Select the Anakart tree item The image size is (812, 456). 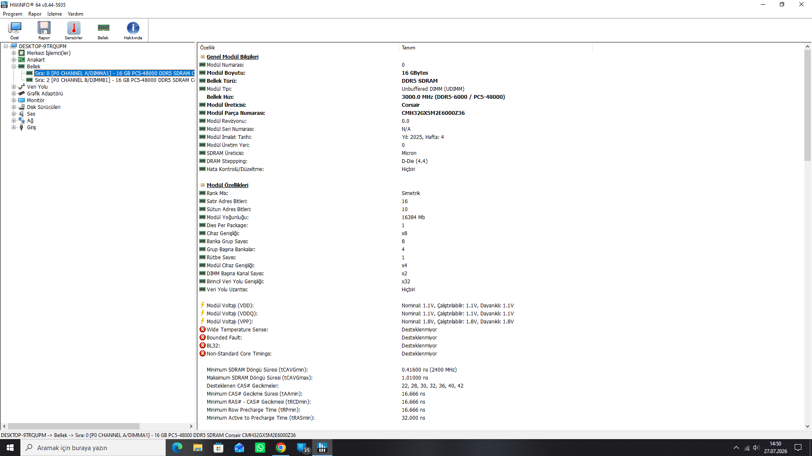coord(36,60)
